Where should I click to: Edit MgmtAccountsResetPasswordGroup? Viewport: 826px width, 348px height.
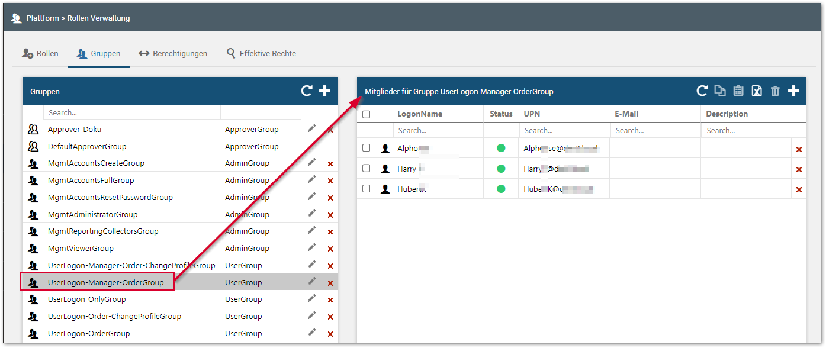(312, 196)
